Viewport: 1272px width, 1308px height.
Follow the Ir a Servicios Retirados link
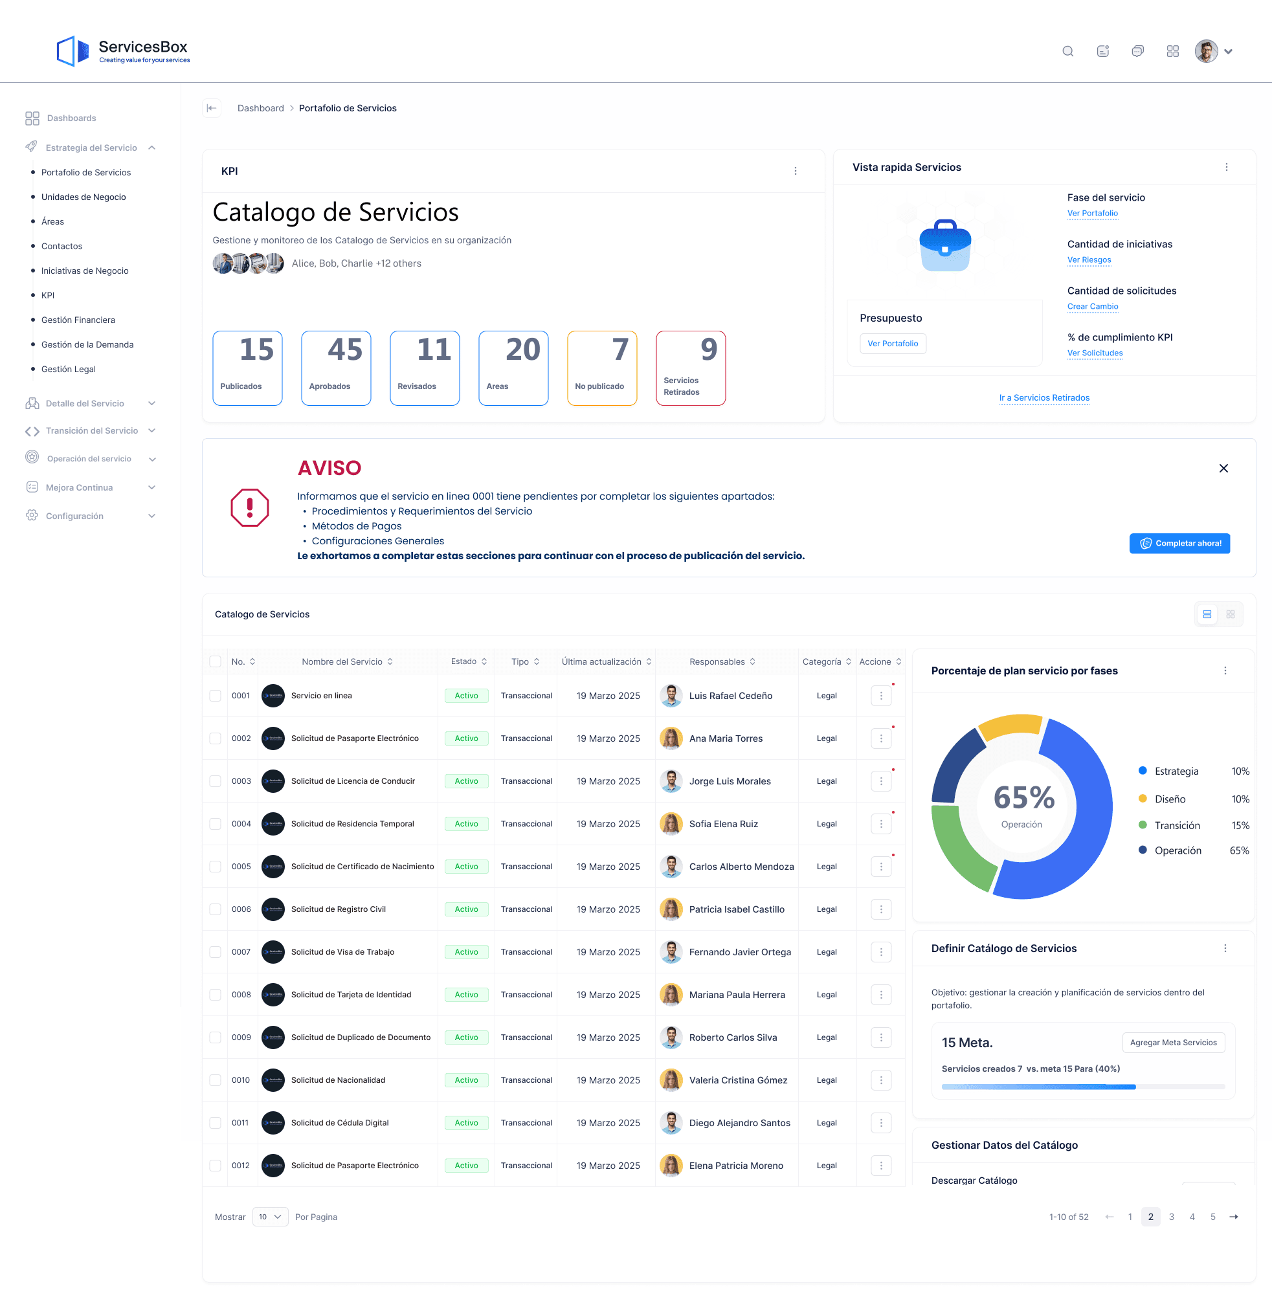pos(1043,397)
